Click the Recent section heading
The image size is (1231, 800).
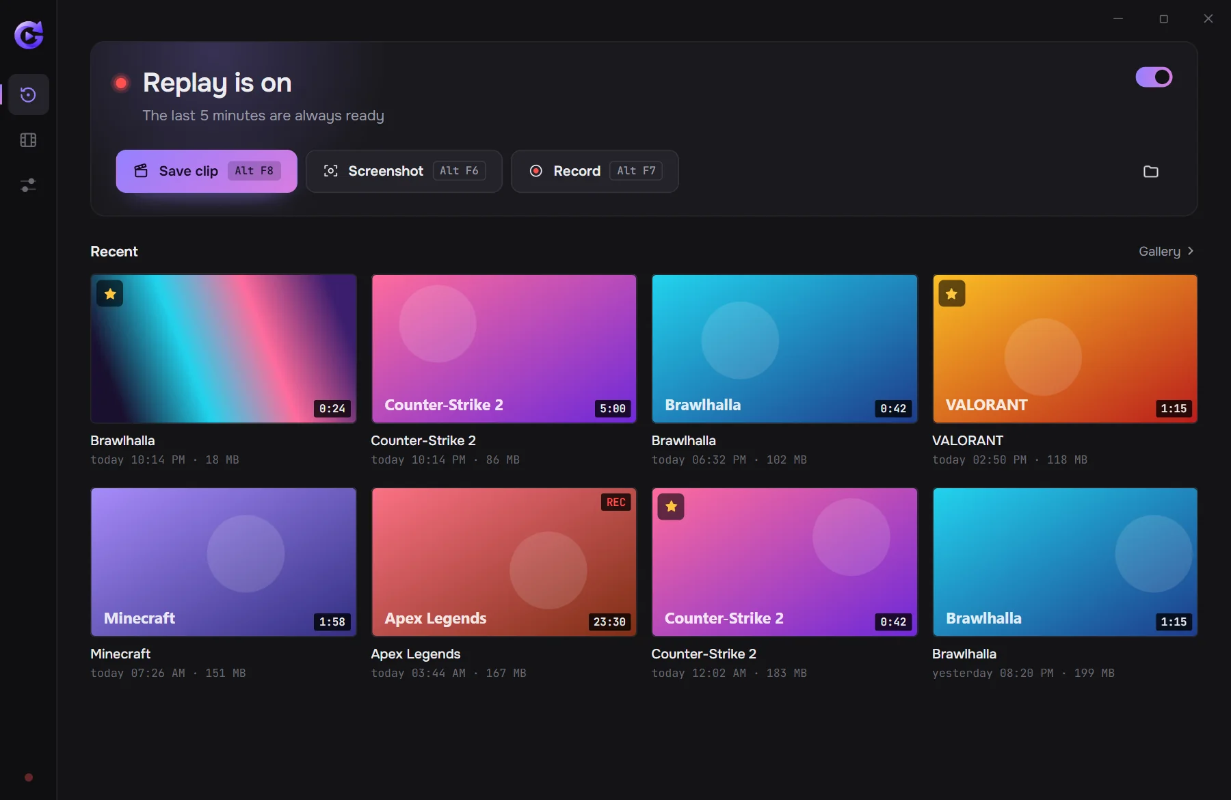(x=114, y=252)
